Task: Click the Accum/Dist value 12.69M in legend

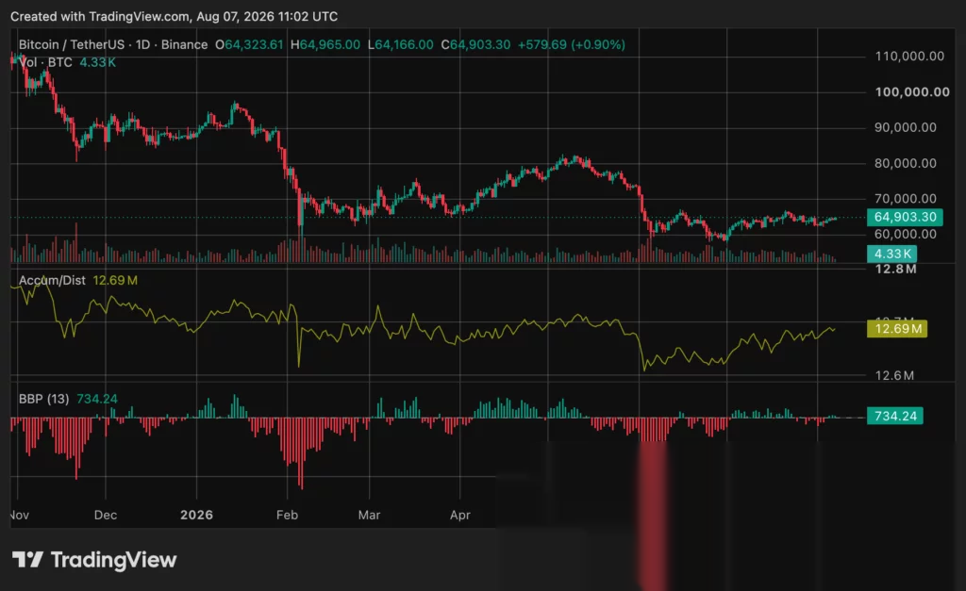Action: point(115,280)
